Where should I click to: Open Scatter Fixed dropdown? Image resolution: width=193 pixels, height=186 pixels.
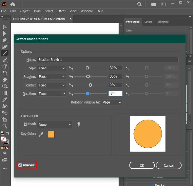pyautogui.click(x=51, y=85)
